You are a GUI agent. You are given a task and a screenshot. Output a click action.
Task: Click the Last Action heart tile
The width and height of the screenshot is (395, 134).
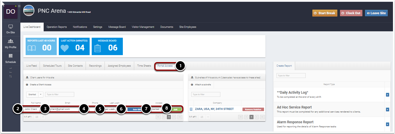(74, 46)
